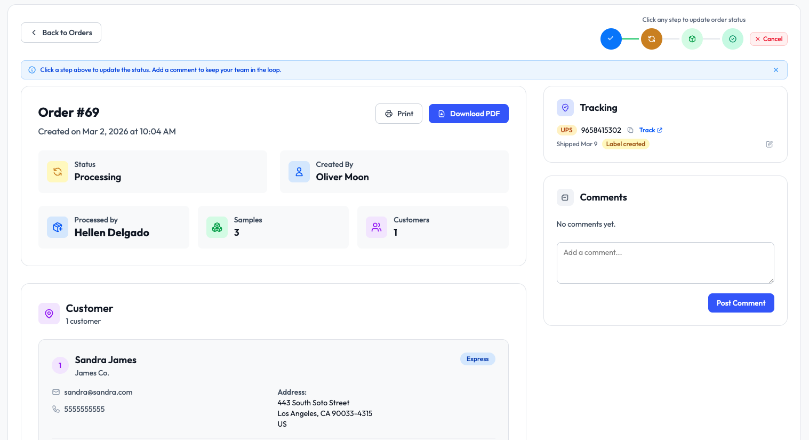Mark order with final completed check step

coord(732,39)
